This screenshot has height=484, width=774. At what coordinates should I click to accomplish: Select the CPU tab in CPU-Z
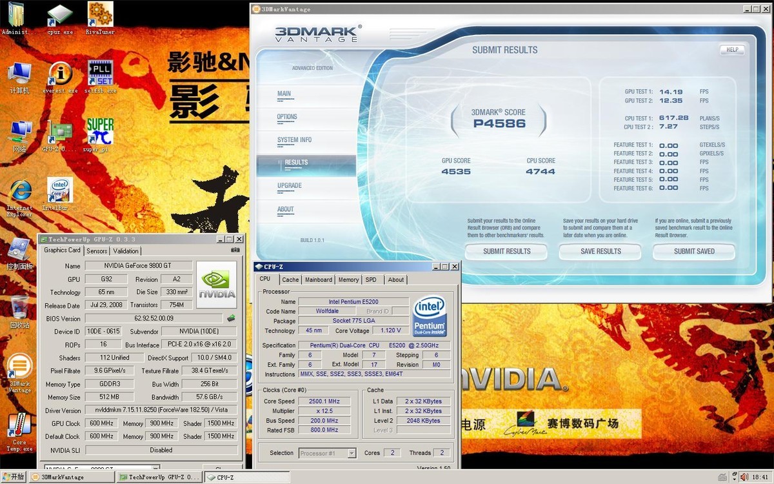(265, 279)
